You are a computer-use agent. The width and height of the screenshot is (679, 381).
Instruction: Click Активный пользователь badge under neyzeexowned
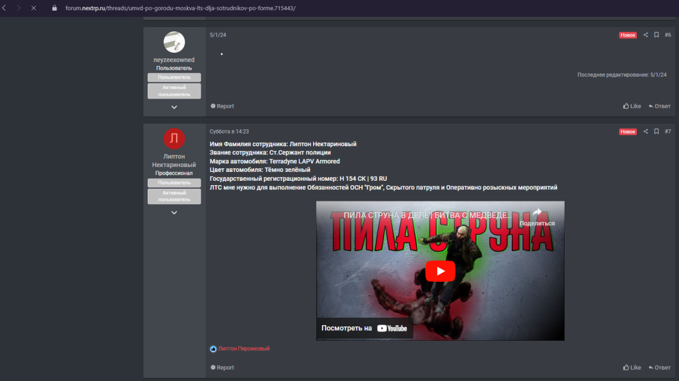pos(174,91)
